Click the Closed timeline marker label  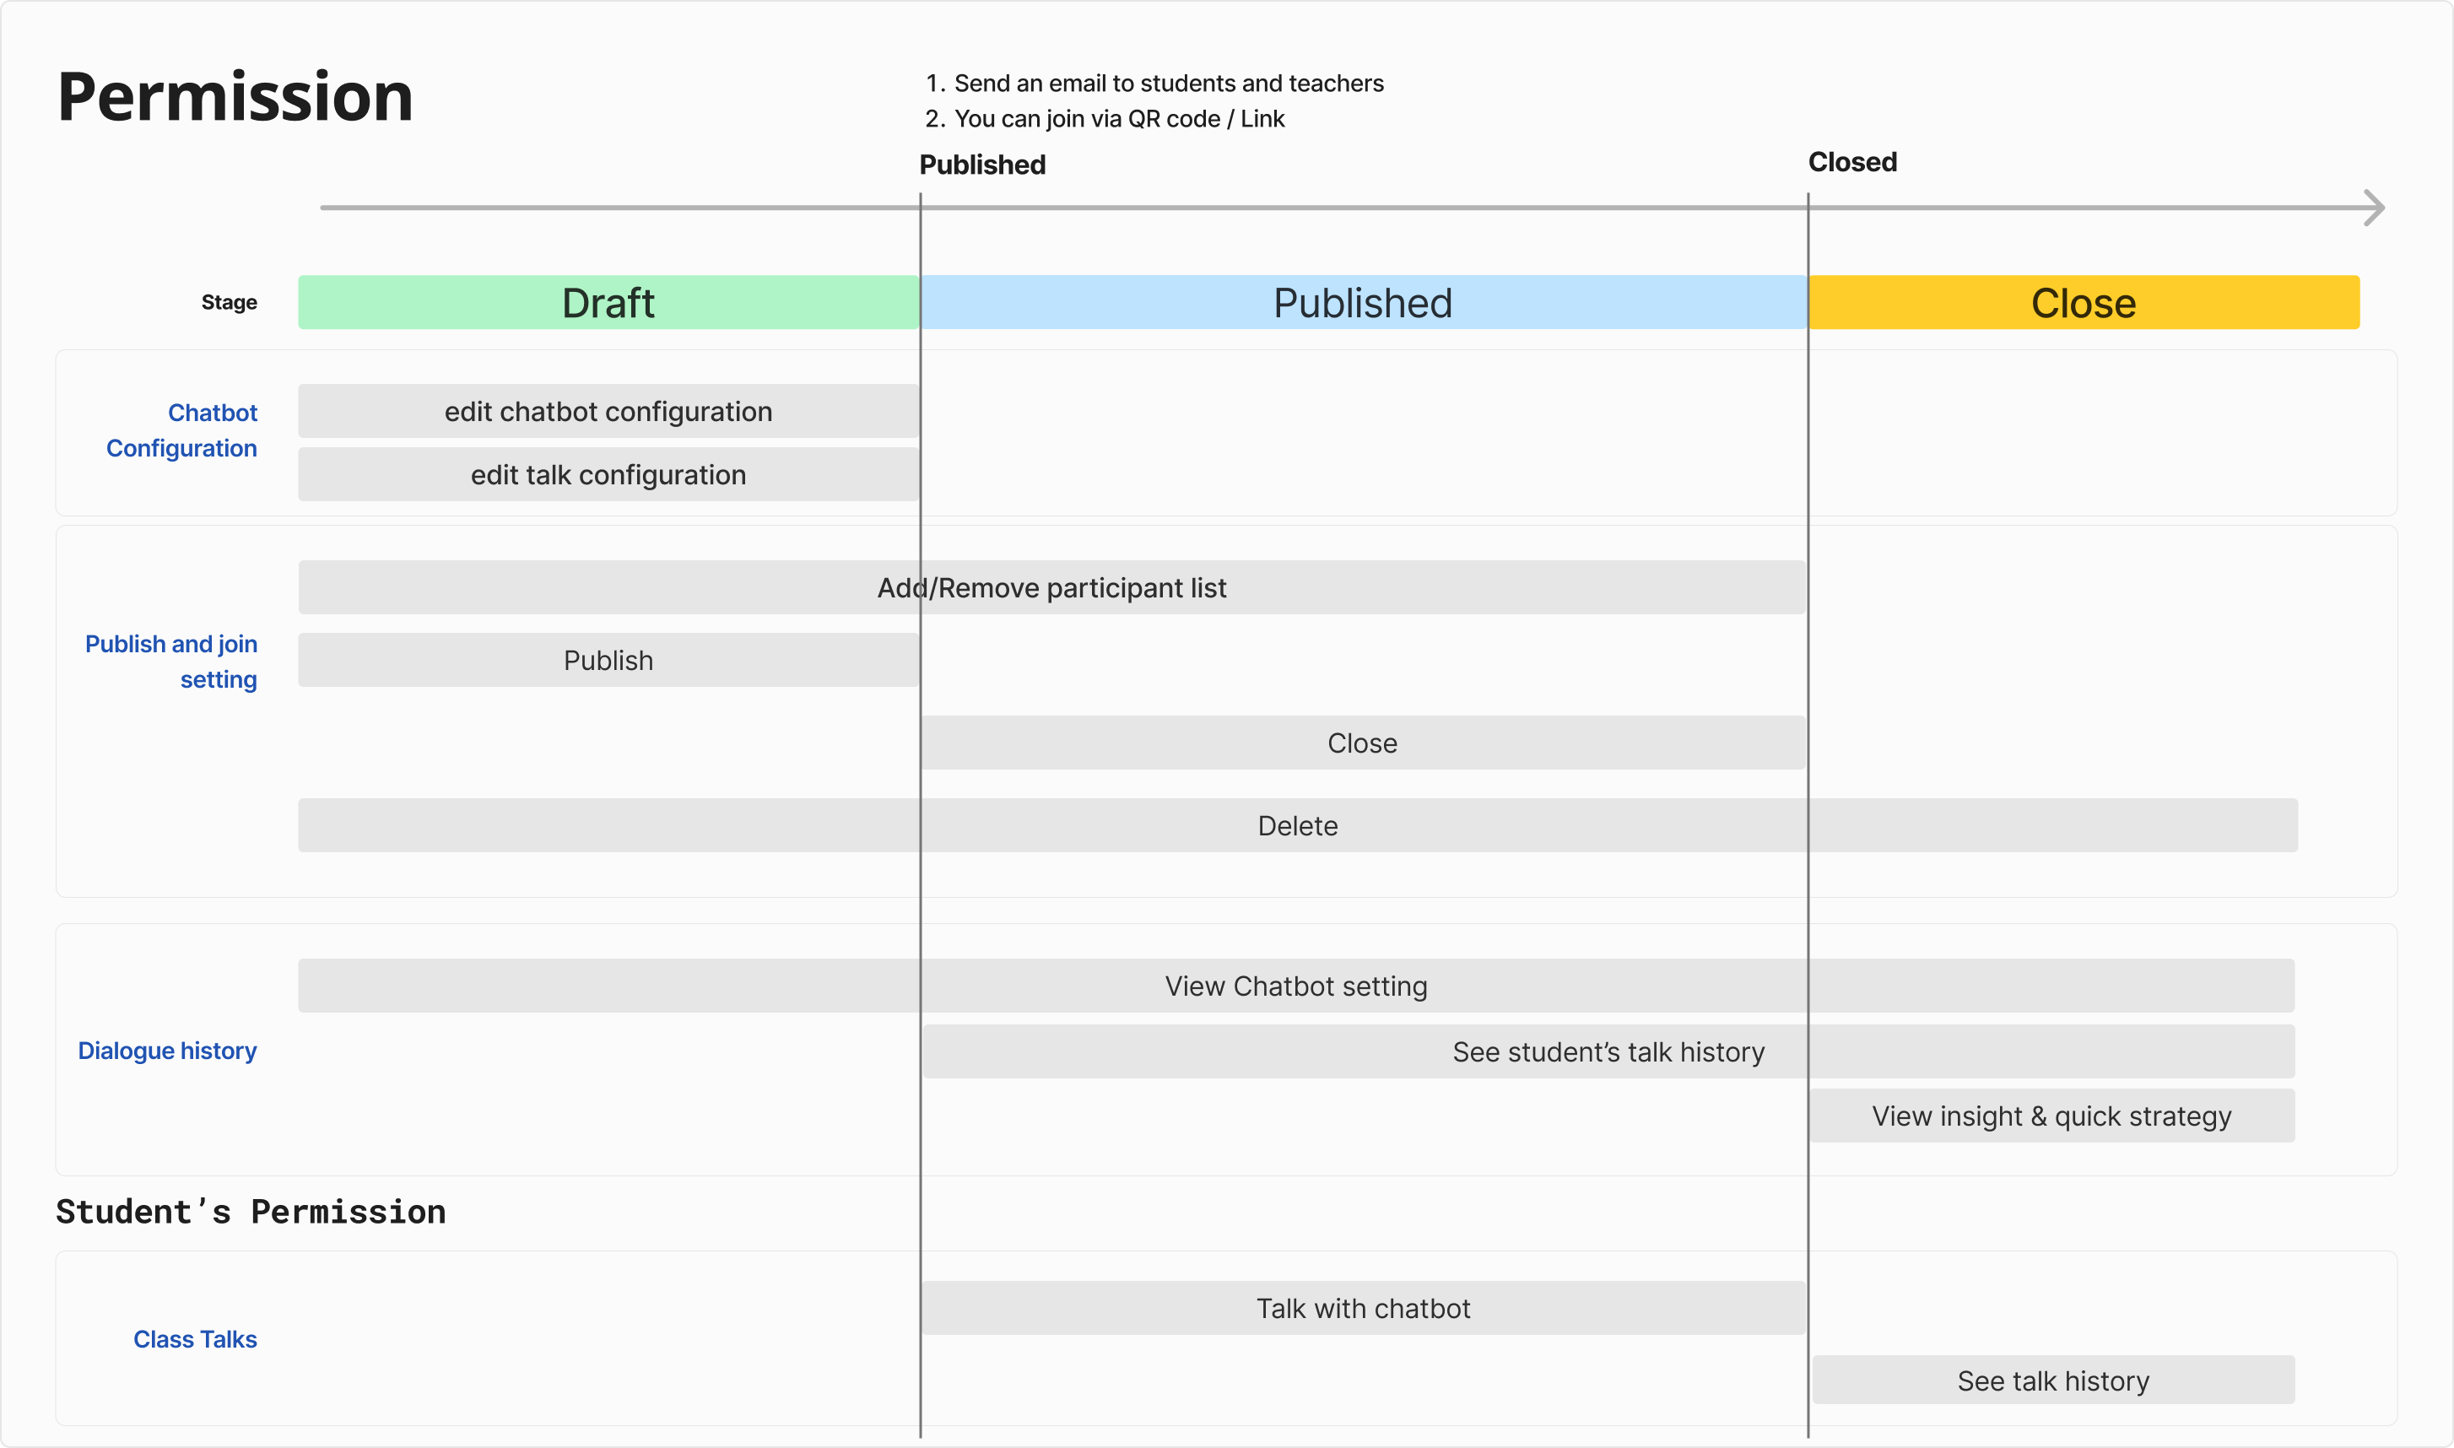tap(1852, 162)
